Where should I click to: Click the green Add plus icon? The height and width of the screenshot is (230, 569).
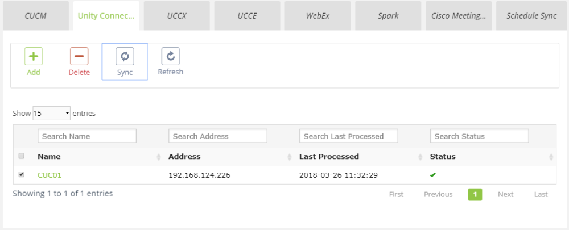(34, 57)
